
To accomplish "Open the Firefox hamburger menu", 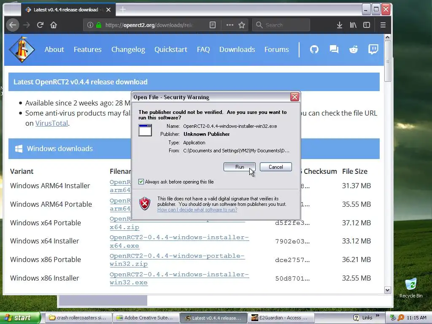I will pyautogui.click(x=383, y=25).
